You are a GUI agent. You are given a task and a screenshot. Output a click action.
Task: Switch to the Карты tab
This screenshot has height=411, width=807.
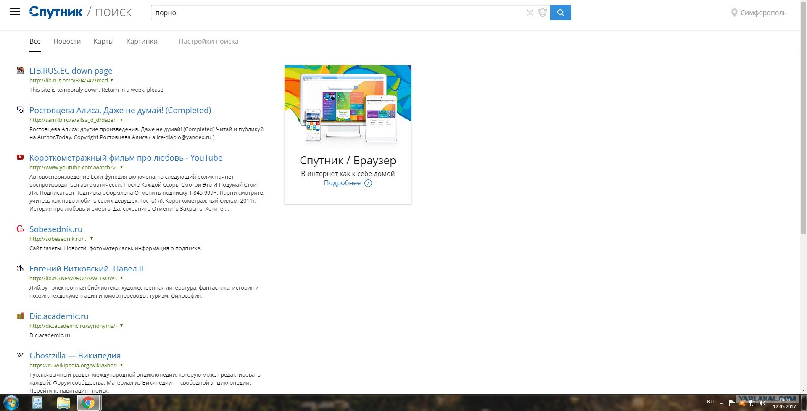(x=103, y=41)
